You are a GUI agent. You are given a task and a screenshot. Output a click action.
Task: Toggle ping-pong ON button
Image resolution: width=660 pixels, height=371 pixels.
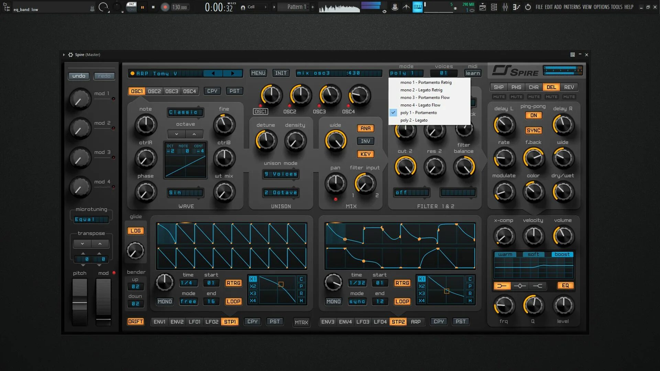tap(533, 115)
